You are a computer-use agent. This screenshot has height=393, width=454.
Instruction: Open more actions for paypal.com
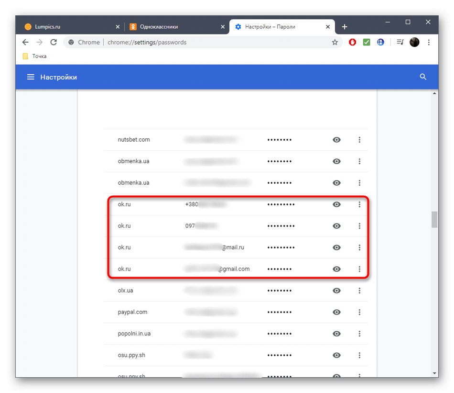pos(359,312)
